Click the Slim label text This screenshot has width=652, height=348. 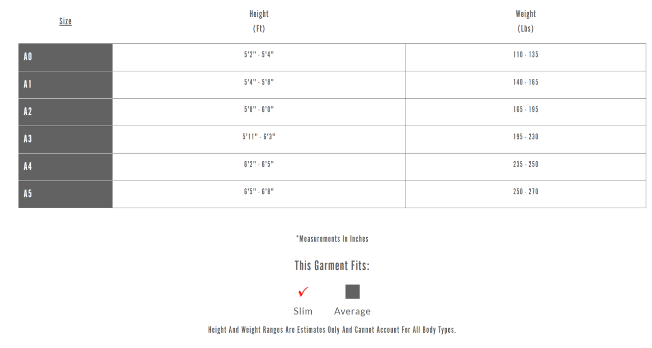click(303, 311)
